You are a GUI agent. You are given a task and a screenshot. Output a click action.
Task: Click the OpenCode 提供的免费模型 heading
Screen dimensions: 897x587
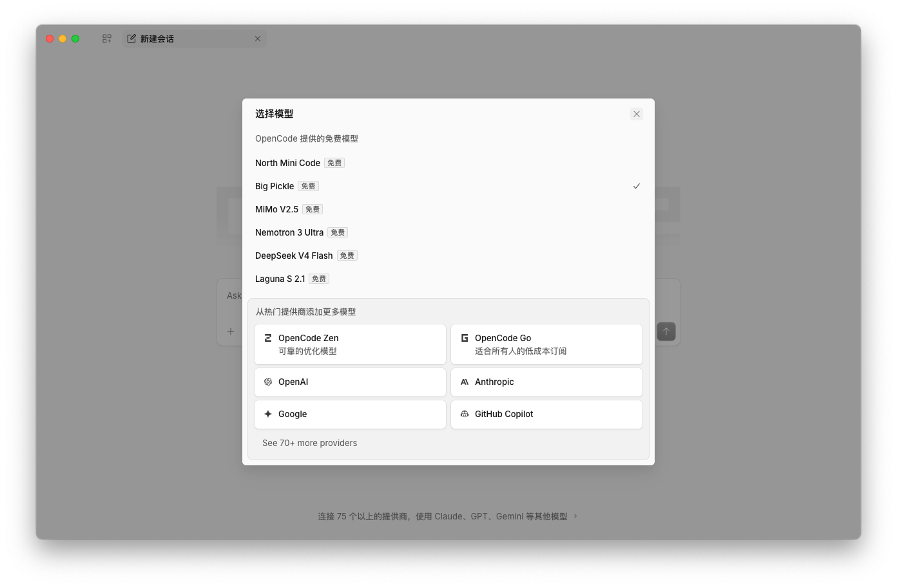pyautogui.click(x=307, y=138)
